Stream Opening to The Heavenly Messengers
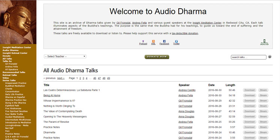 [263, 116]
